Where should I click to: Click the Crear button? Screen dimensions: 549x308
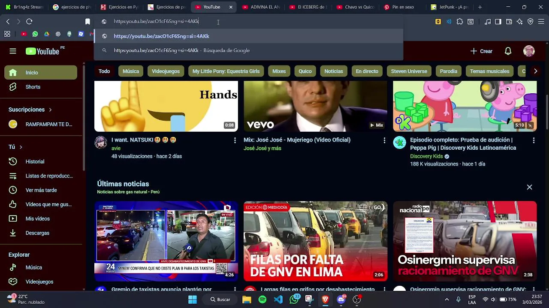(481, 51)
